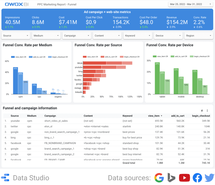Open the Campaign filter dropdown
215x185 pixels.
(x=77, y=36)
